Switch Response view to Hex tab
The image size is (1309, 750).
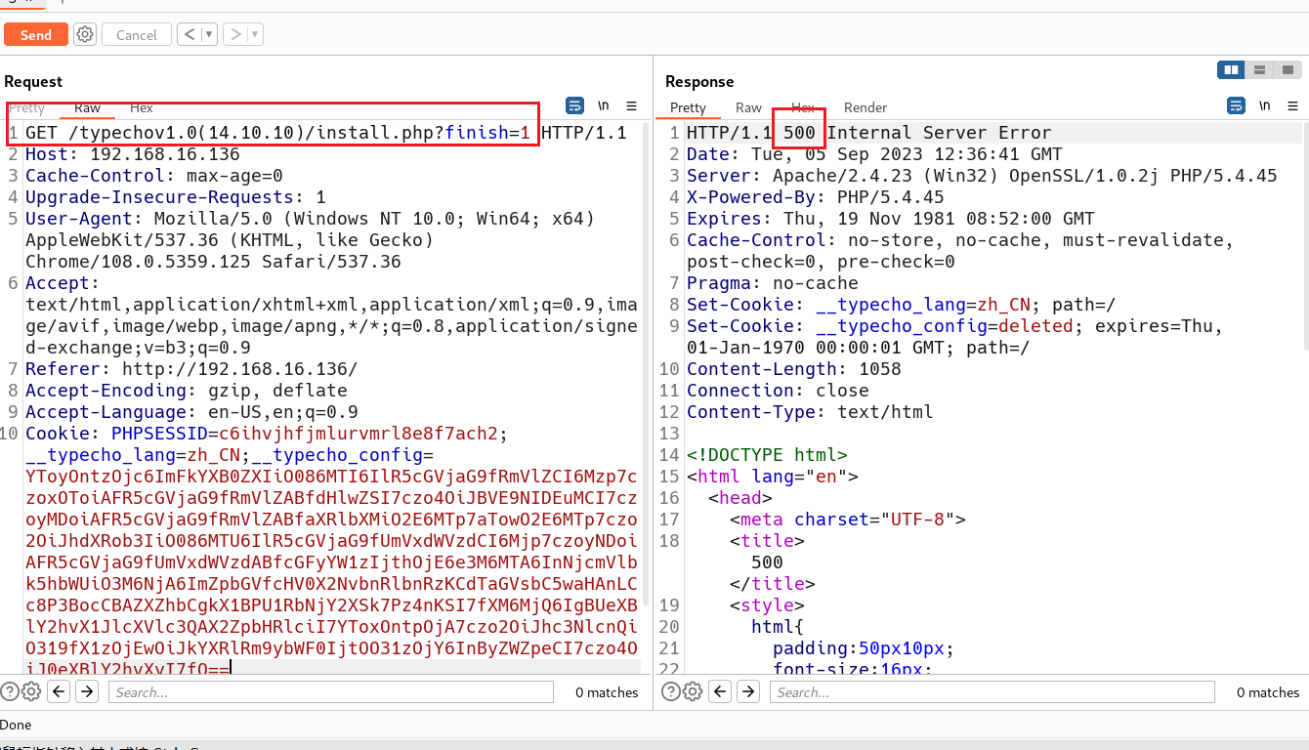click(x=803, y=107)
